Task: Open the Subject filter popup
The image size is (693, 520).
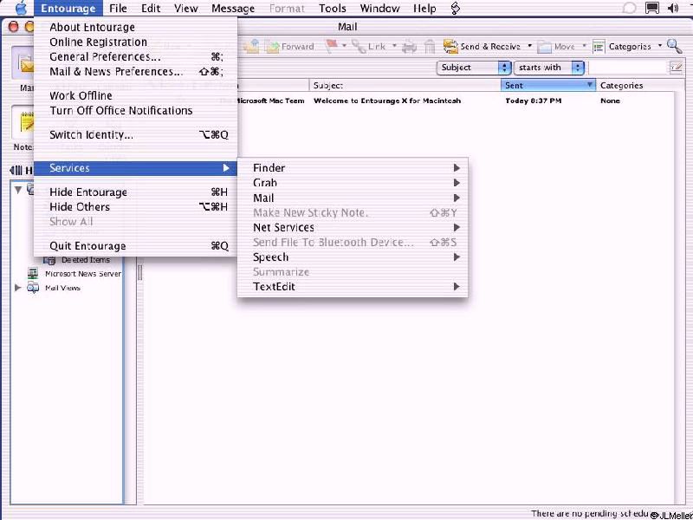Action: [474, 68]
